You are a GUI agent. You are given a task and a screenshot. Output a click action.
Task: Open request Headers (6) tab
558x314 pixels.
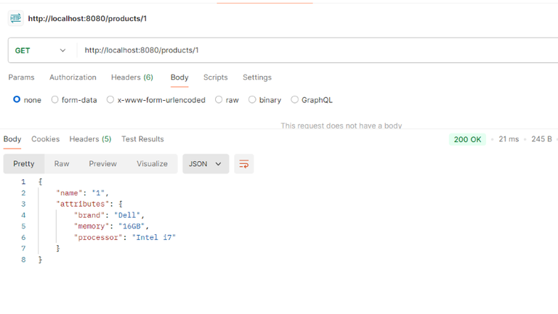[132, 78]
